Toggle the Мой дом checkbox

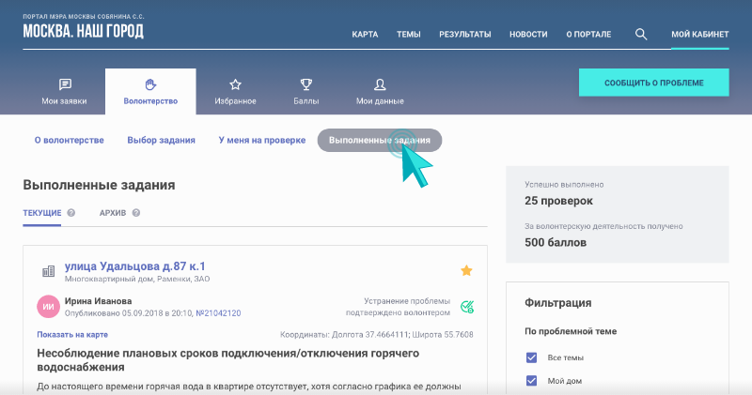pos(532,380)
